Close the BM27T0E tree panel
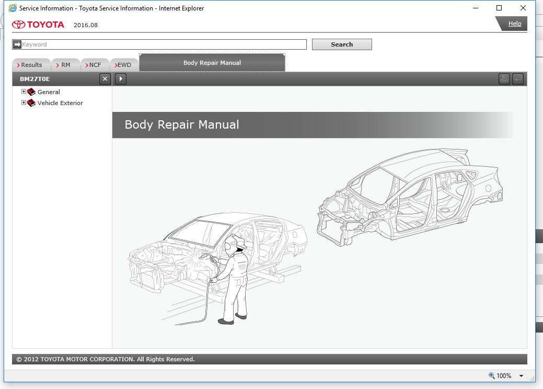 105,79
